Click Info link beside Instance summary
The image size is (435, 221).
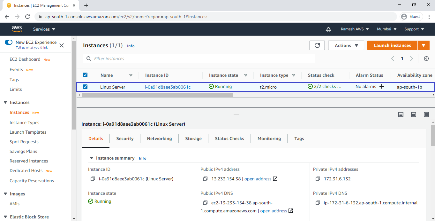(143, 158)
